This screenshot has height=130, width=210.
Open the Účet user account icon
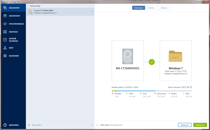(x=5, y=48)
